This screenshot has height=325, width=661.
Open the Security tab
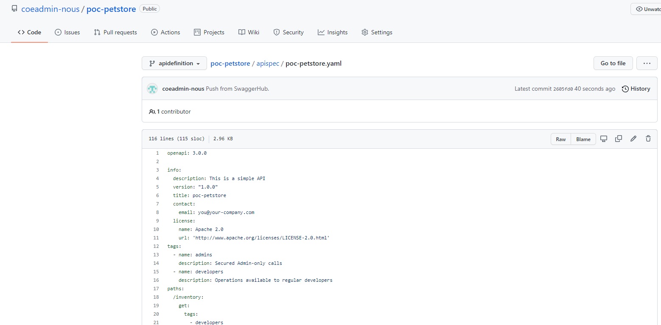pos(288,32)
